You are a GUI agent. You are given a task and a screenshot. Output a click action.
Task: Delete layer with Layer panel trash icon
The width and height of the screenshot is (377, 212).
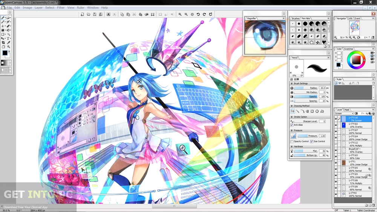(373, 205)
